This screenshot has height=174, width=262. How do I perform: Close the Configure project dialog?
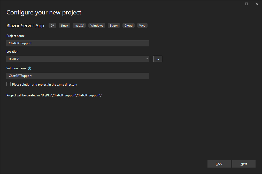point(257,4)
